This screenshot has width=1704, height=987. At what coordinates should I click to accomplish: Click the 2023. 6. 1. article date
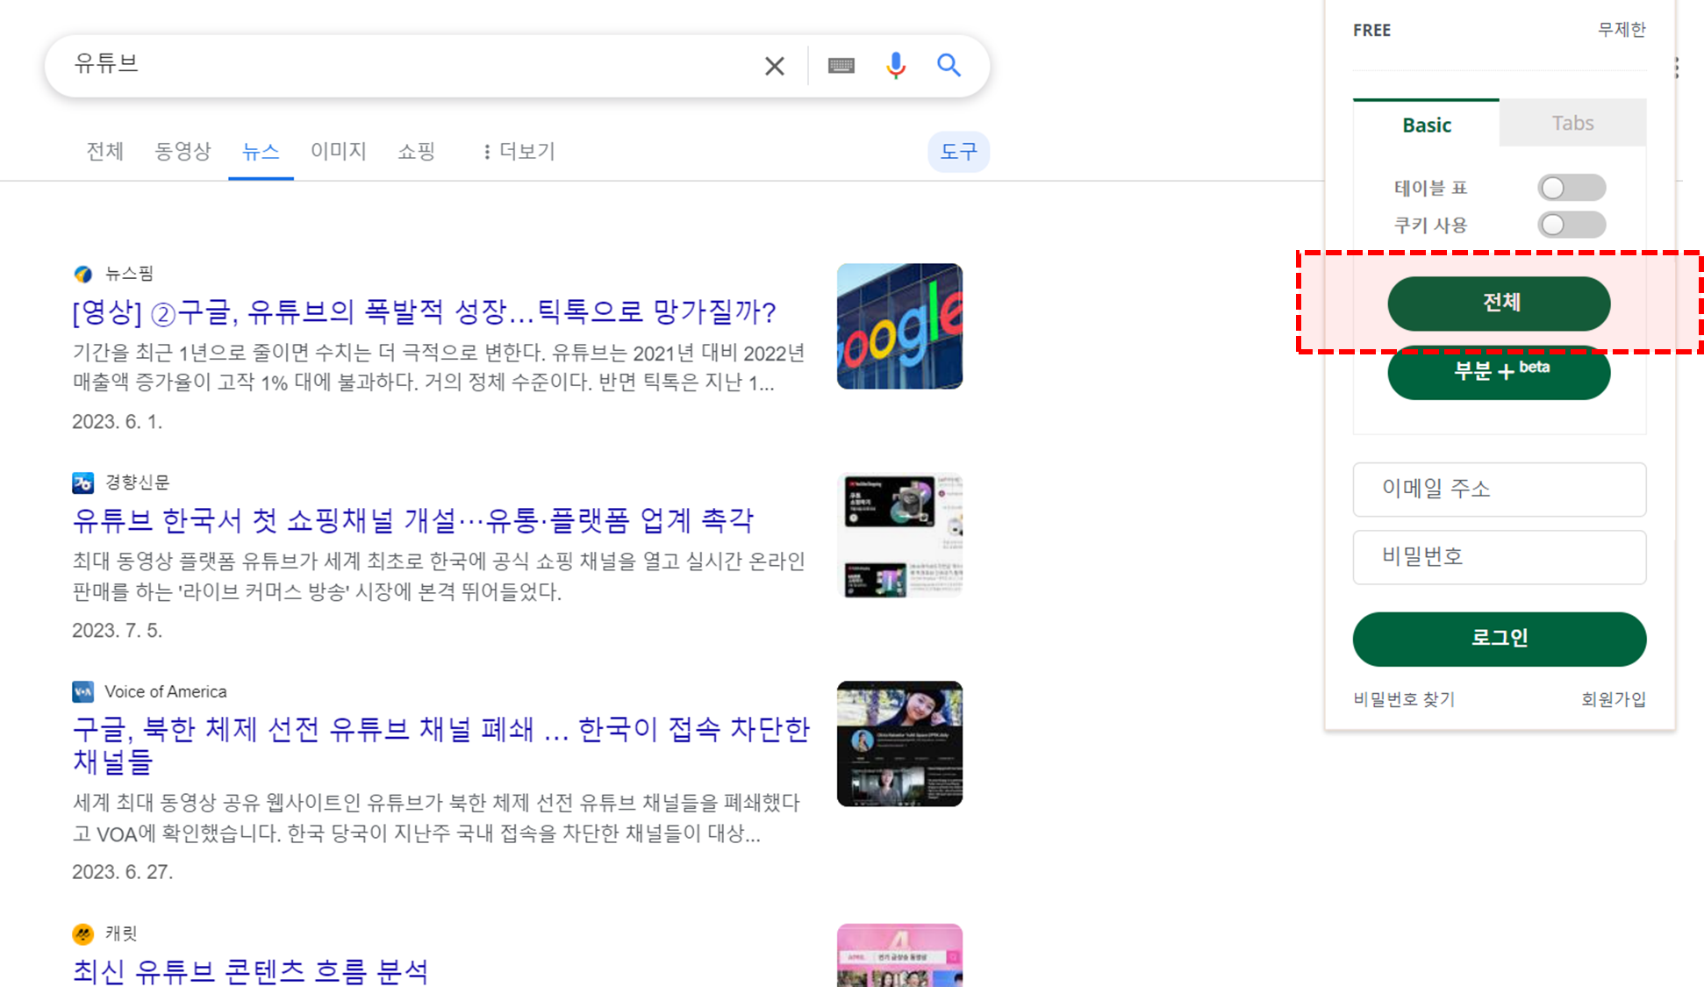pos(117,422)
